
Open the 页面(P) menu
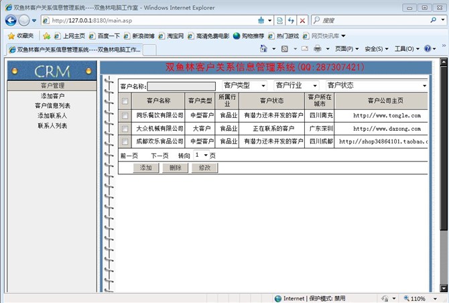coord(346,49)
